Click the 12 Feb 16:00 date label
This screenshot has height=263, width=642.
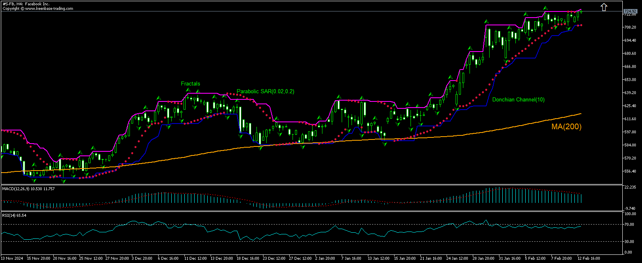point(589,259)
